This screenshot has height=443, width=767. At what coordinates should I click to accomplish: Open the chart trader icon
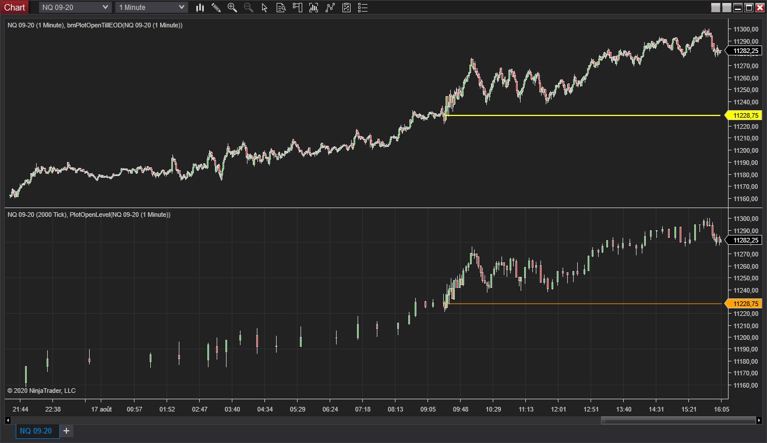click(x=297, y=8)
